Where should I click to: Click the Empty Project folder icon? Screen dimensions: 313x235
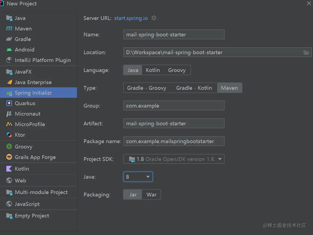coord(9,216)
